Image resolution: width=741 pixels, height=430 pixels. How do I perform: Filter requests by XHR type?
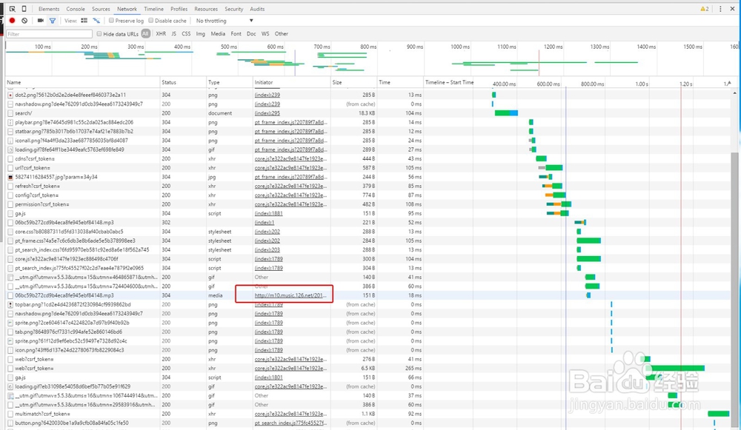click(x=161, y=34)
